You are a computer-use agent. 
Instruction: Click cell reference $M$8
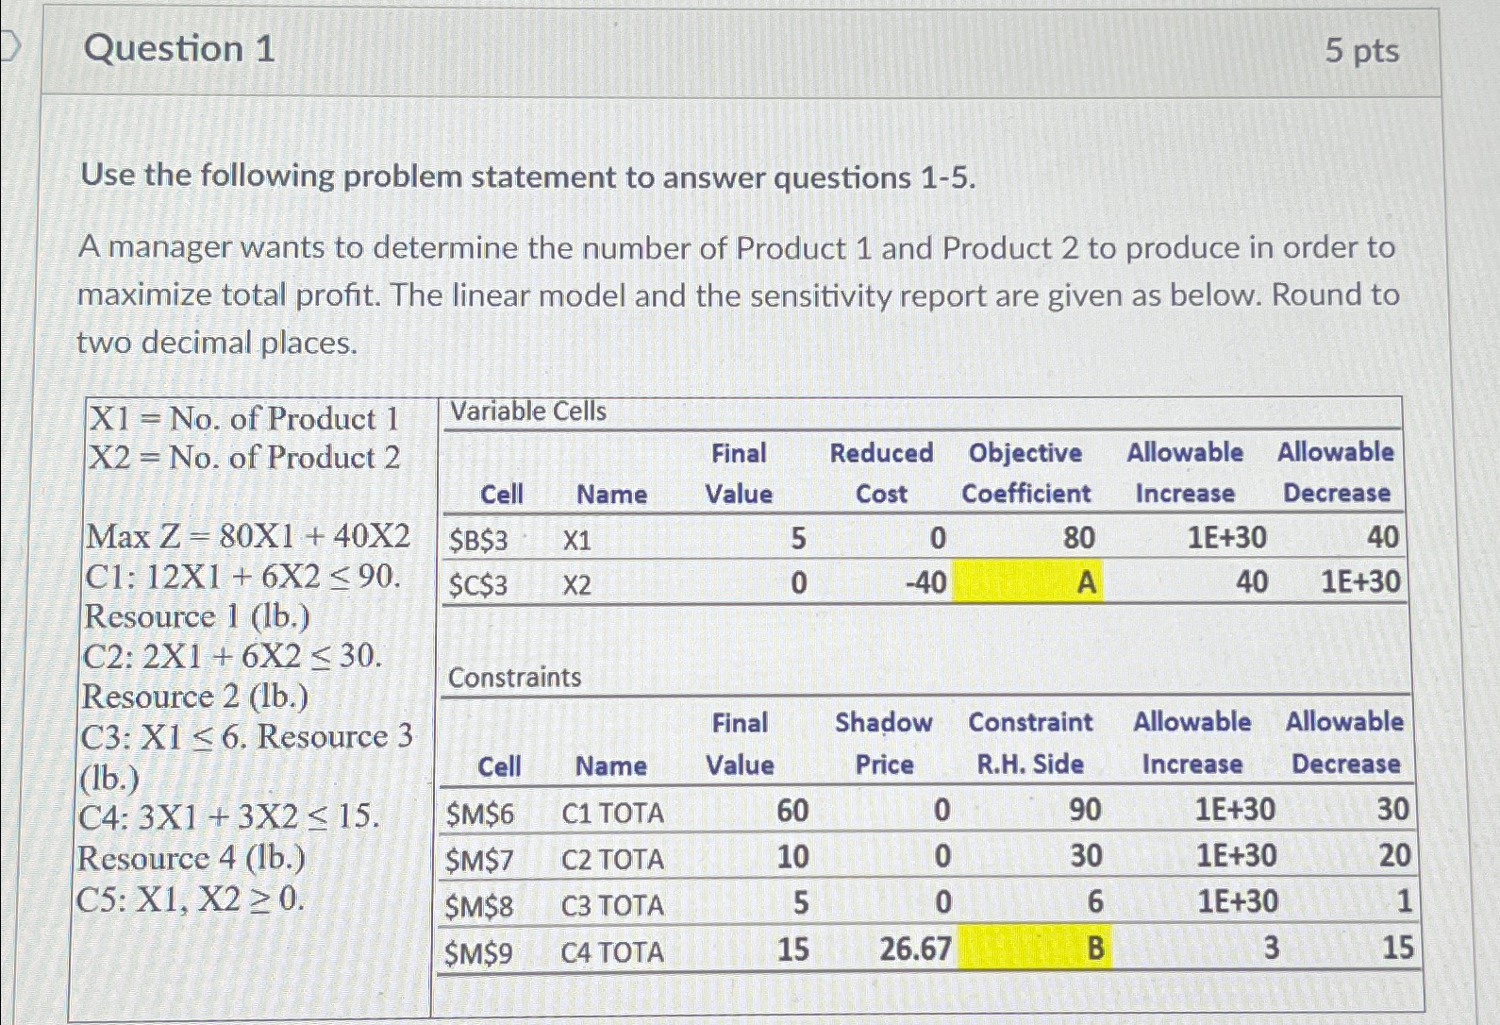(479, 906)
